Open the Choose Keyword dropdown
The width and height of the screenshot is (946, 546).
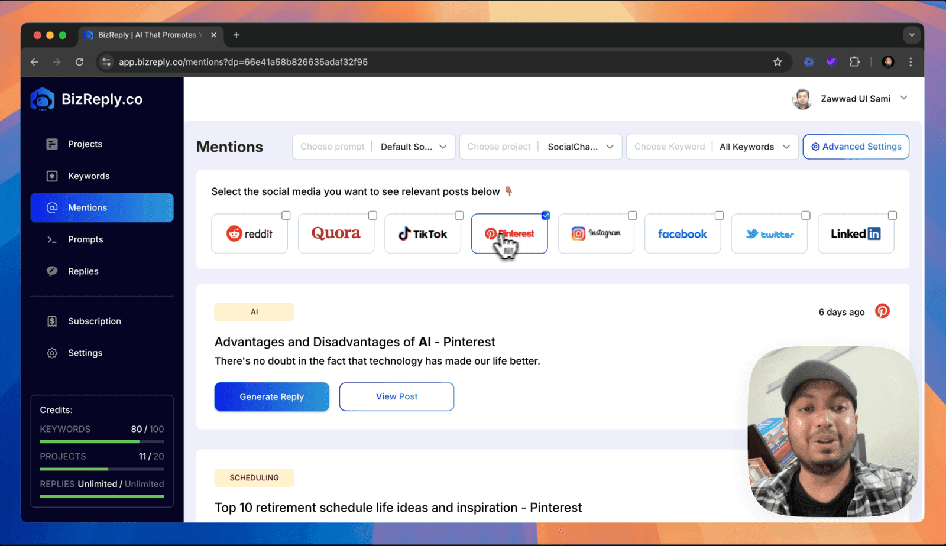pos(712,147)
